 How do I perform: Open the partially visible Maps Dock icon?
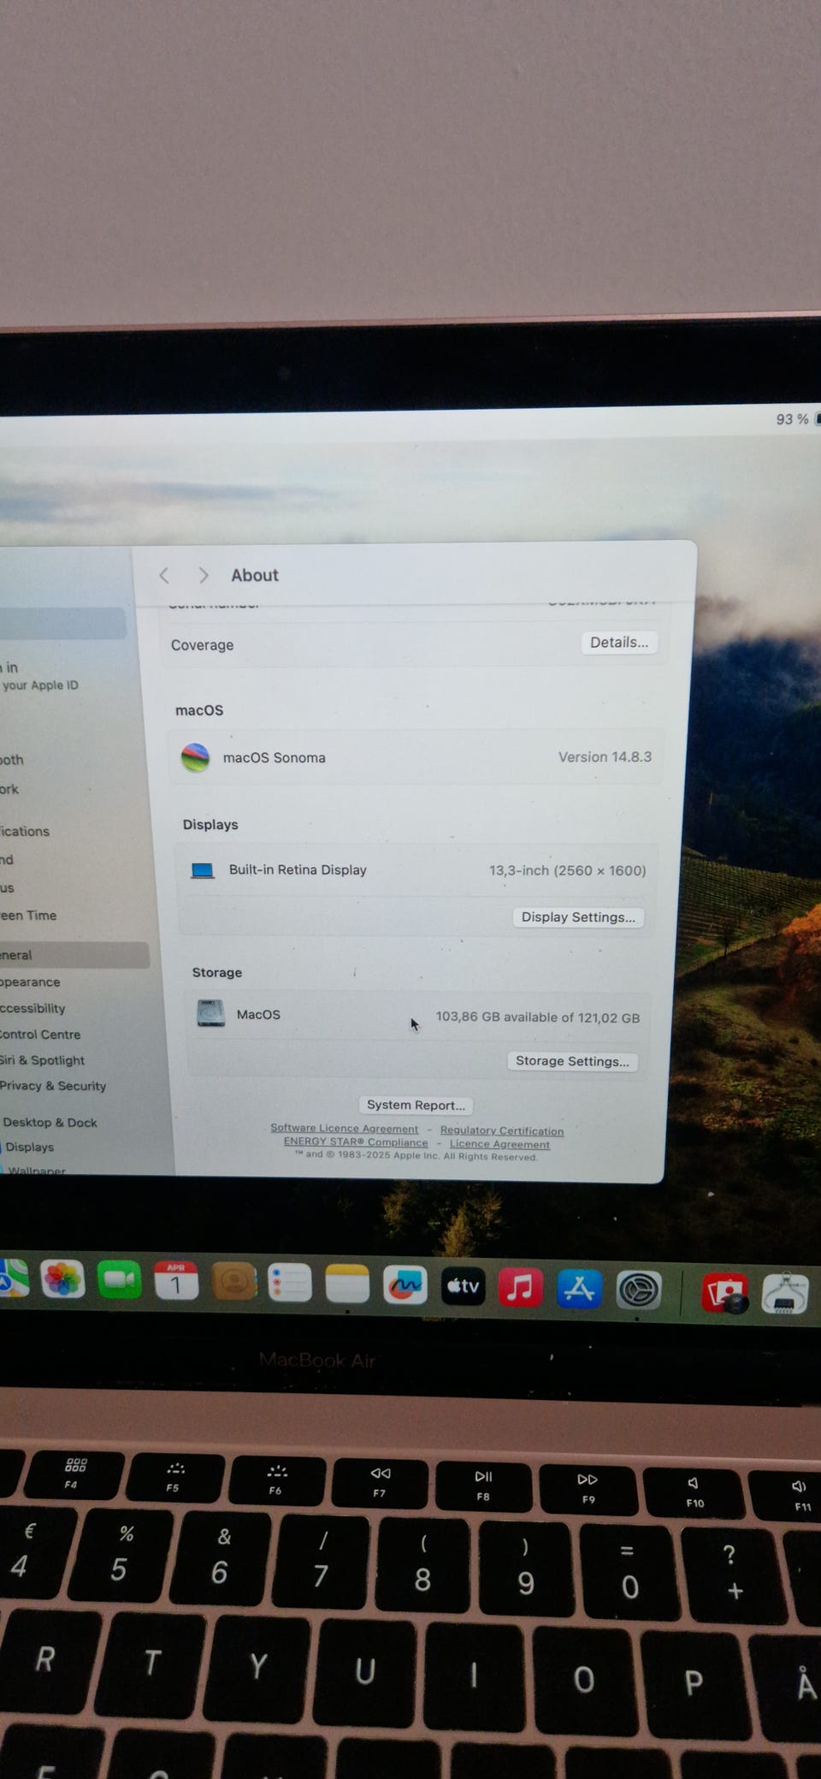point(13,1278)
